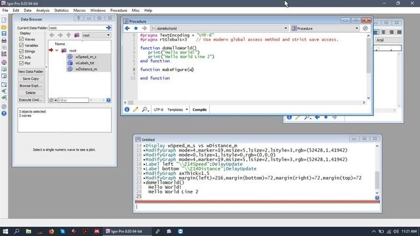
Task: Toggle the Plot checkbox
Action: [x=22, y=63]
